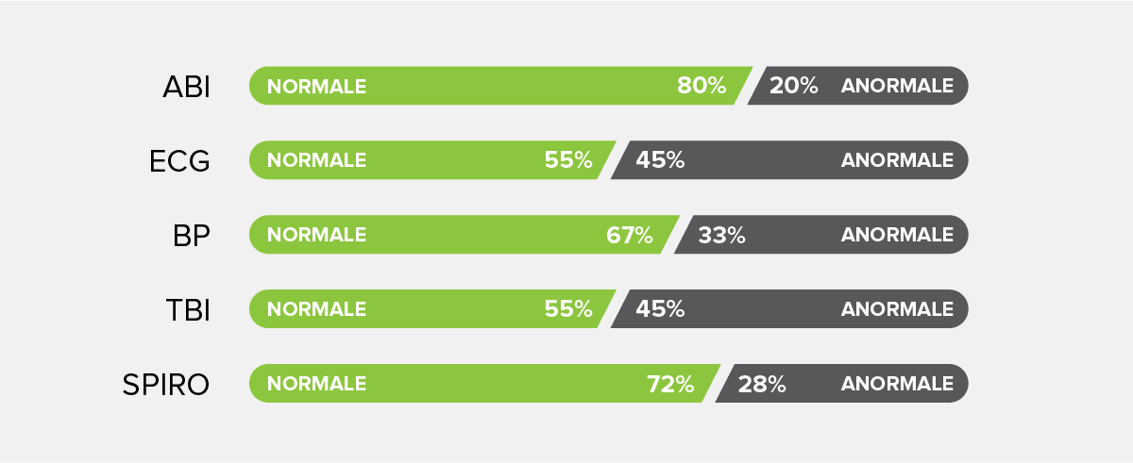Select the 45% value in TBI bar
The width and height of the screenshot is (1133, 463).
[660, 309]
